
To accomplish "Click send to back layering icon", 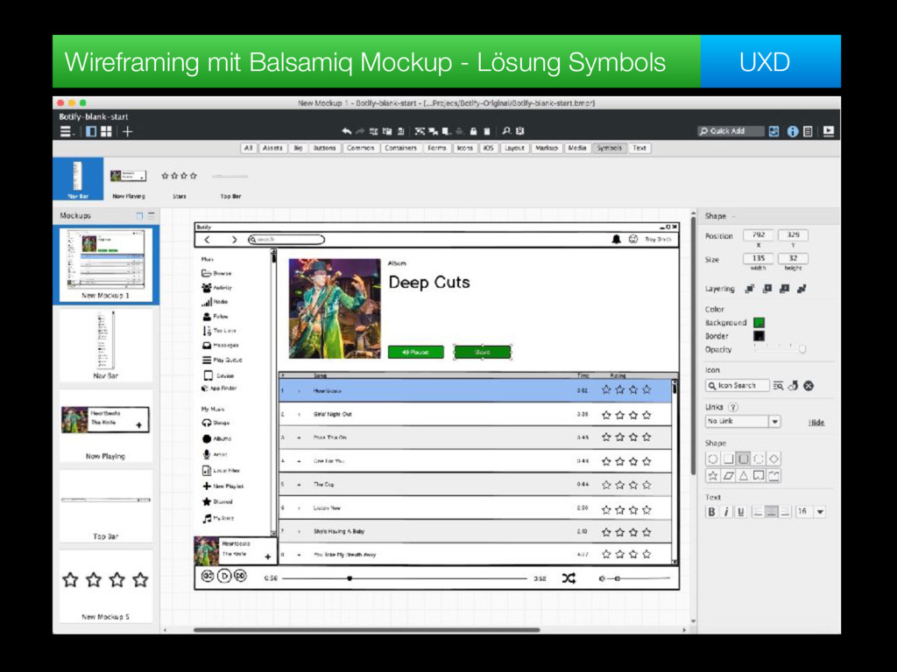I will [x=802, y=289].
